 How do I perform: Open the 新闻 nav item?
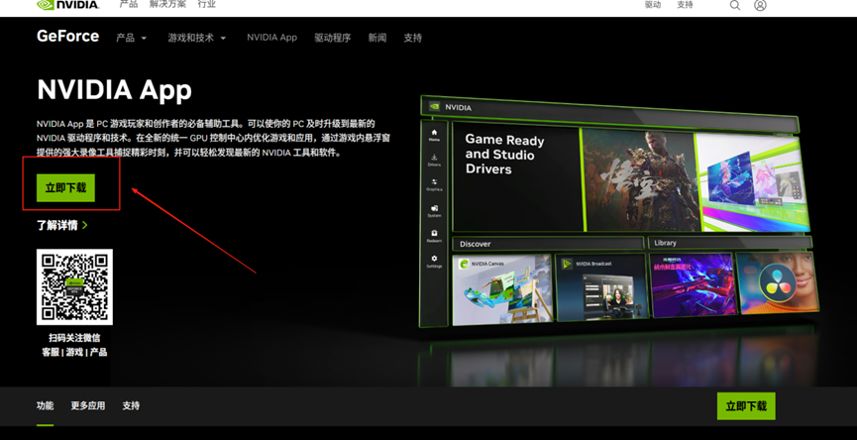377,38
